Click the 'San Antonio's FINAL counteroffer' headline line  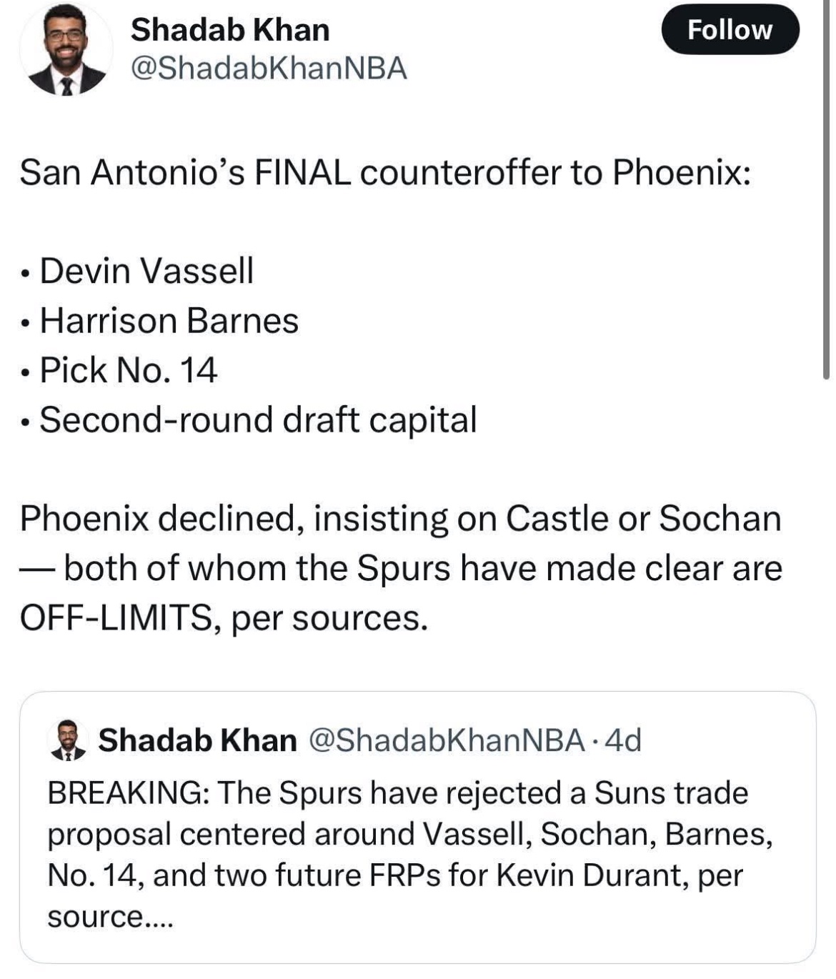tap(385, 173)
